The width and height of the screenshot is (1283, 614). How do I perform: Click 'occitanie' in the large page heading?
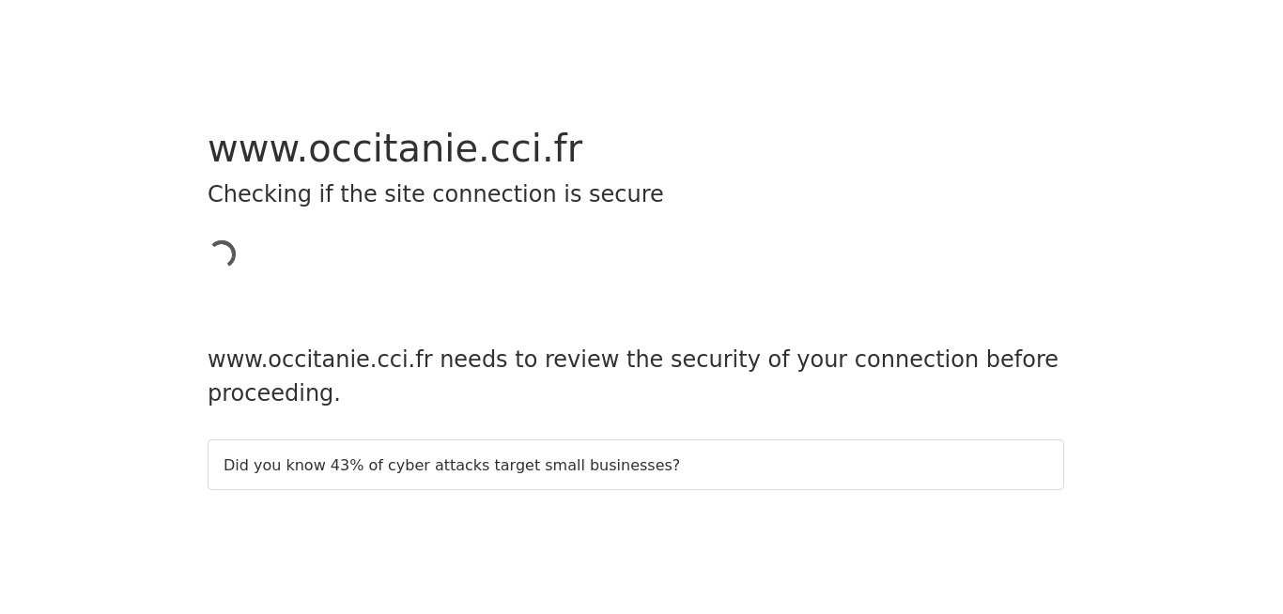[394, 149]
